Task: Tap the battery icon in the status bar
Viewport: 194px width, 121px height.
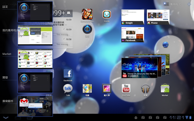Action: click(x=190, y=117)
